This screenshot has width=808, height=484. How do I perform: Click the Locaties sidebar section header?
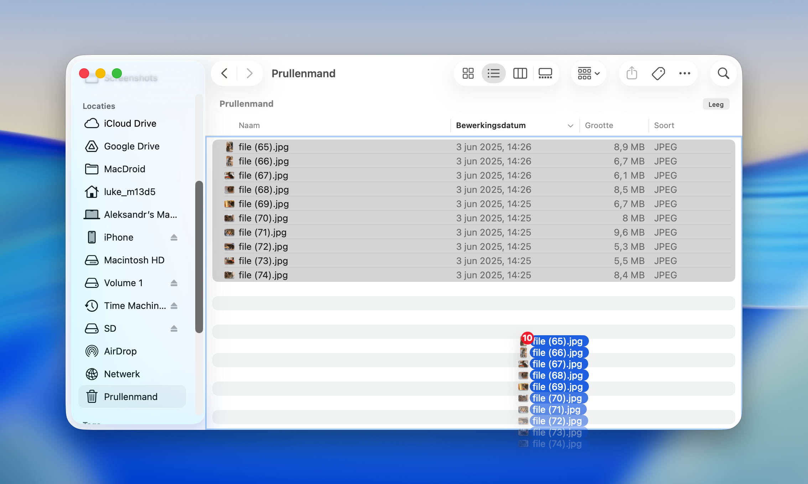(x=99, y=106)
